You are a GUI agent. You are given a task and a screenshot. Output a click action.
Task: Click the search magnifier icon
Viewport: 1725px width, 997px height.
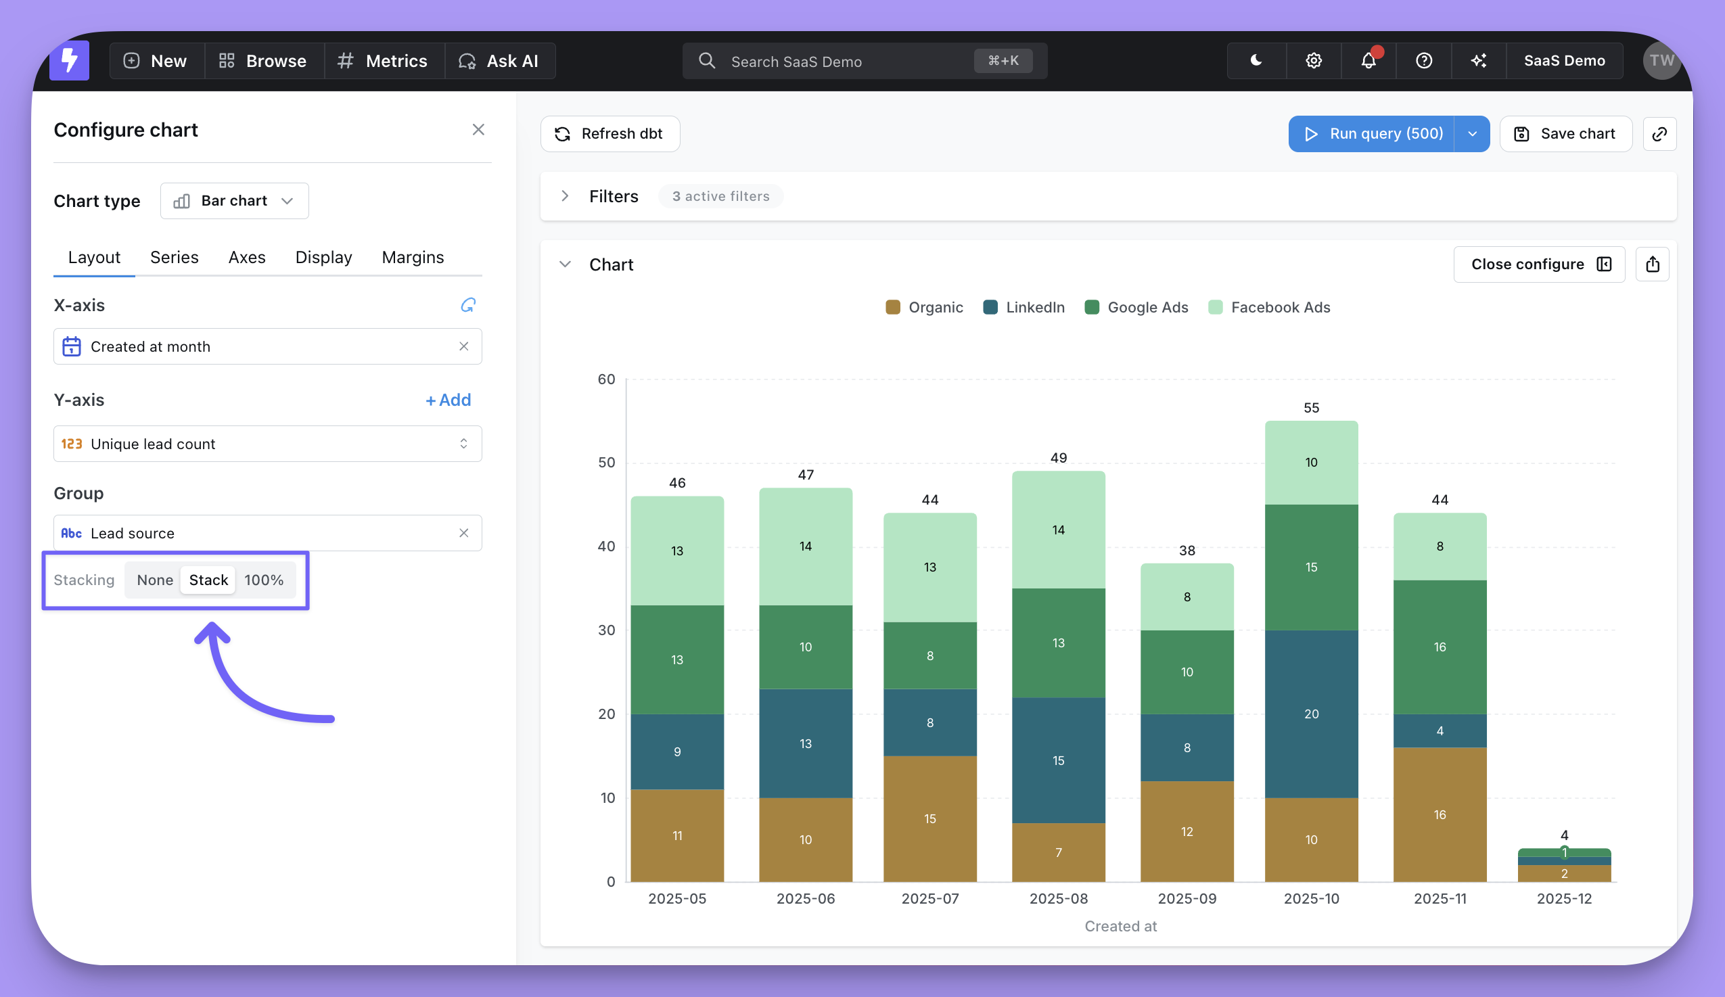[707, 61]
